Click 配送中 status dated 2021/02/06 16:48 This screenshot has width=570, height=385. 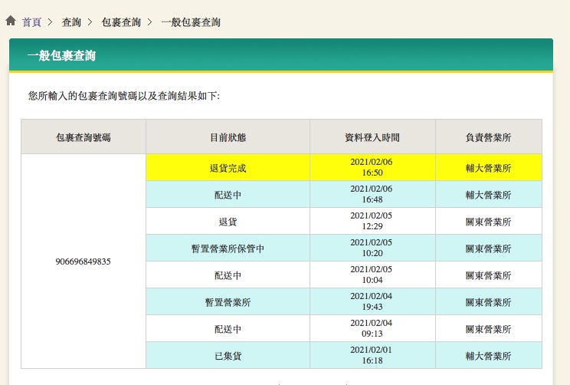coord(228,194)
